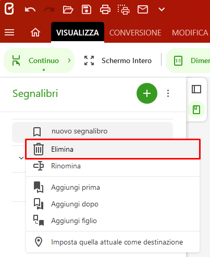This screenshot has width=210, height=257.
Task: Choose Rinomina from context menu
Action: point(113,166)
